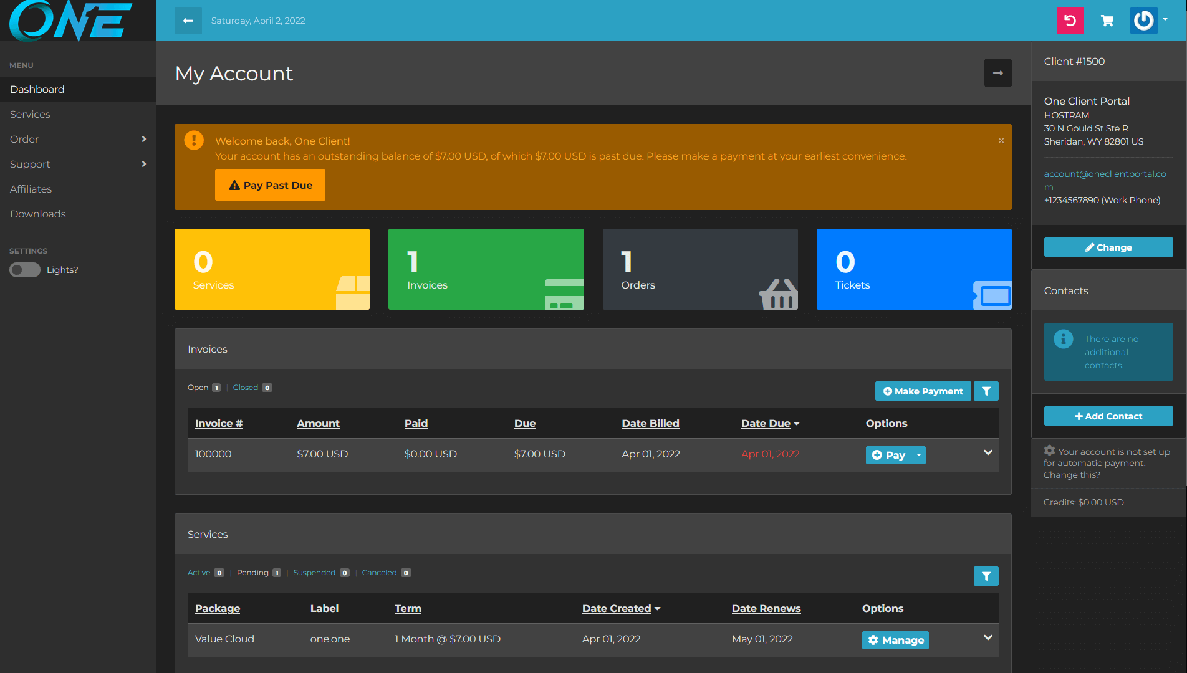Click the back arrow button near the date
The height and width of the screenshot is (673, 1187).
(x=188, y=21)
